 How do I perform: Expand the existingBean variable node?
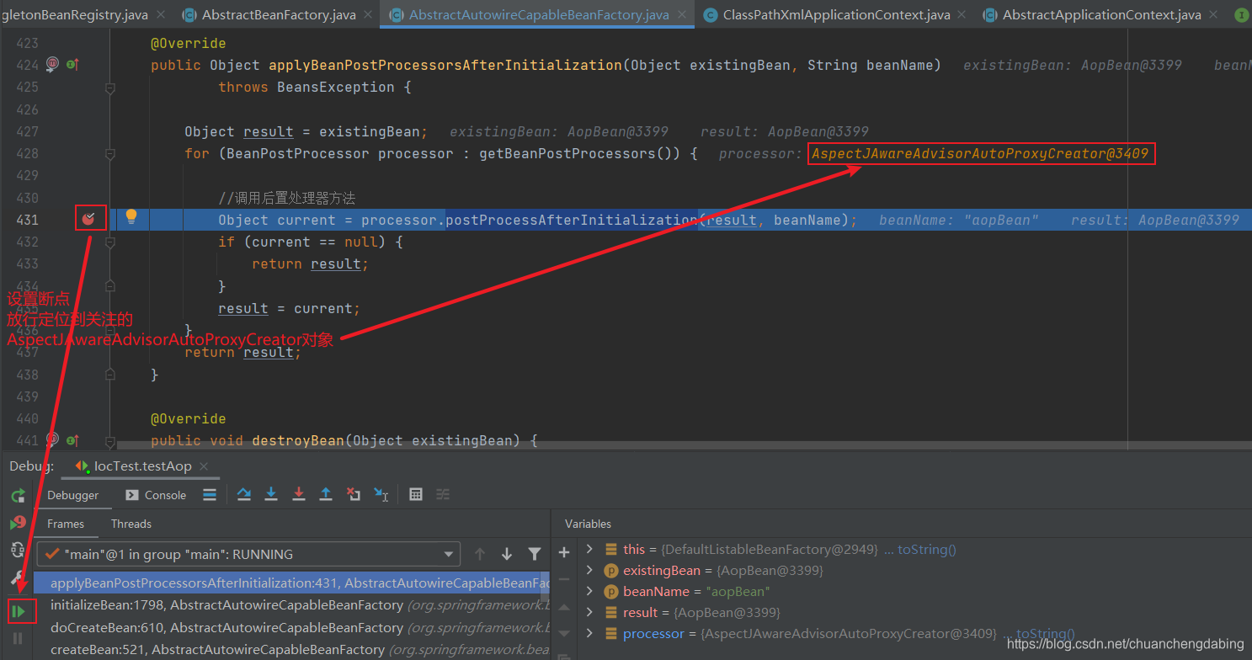click(589, 570)
